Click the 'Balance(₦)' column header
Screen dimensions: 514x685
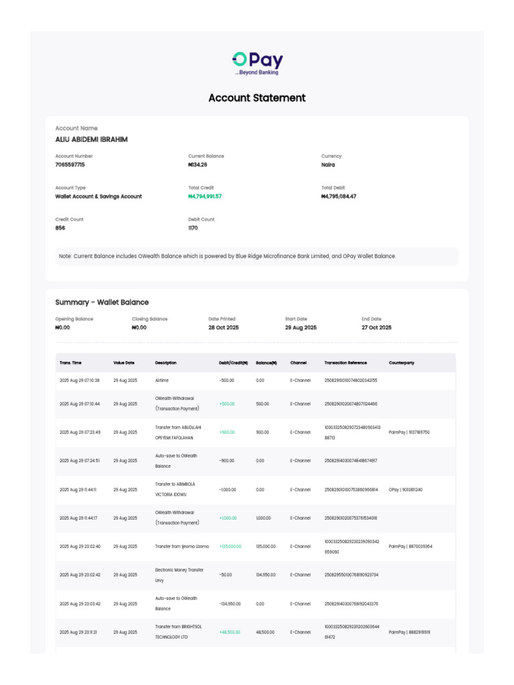click(266, 363)
